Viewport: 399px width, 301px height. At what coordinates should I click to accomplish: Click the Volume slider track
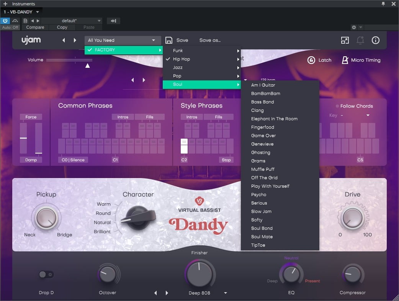[69, 60]
